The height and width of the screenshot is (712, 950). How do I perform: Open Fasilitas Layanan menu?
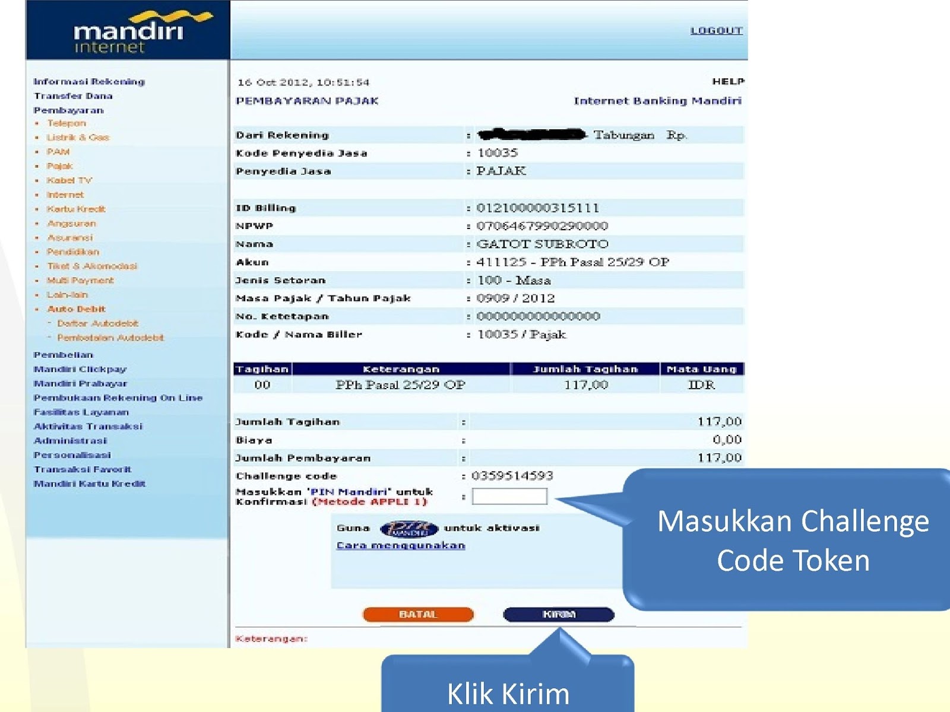pyautogui.click(x=81, y=412)
